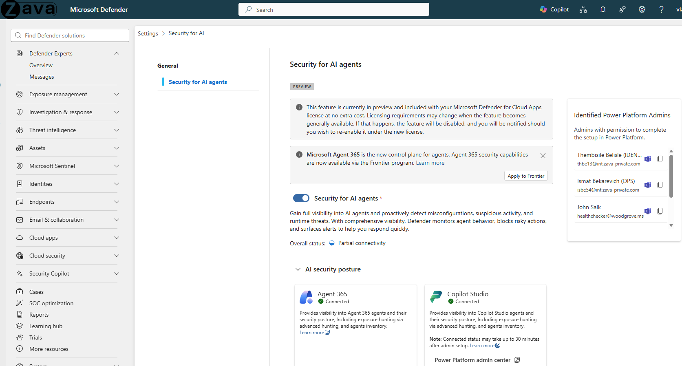Click the Threat intelligence icon
Screen dimensions: 682x366
tap(20, 130)
